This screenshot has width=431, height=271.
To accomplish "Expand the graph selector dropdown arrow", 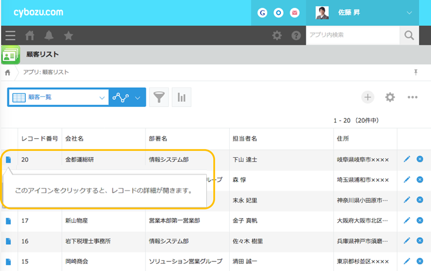I will coord(138,98).
